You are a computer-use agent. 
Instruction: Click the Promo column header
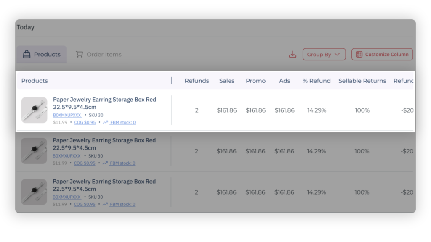[255, 81]
